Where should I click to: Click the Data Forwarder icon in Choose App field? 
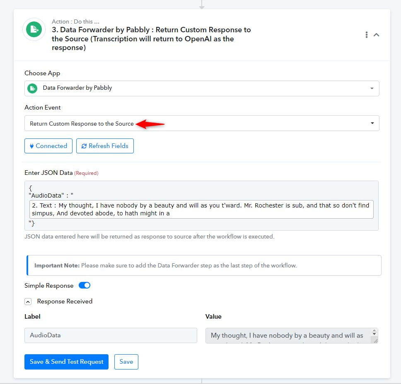(32, 88)
